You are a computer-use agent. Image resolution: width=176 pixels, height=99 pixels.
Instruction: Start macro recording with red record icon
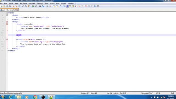86,6
